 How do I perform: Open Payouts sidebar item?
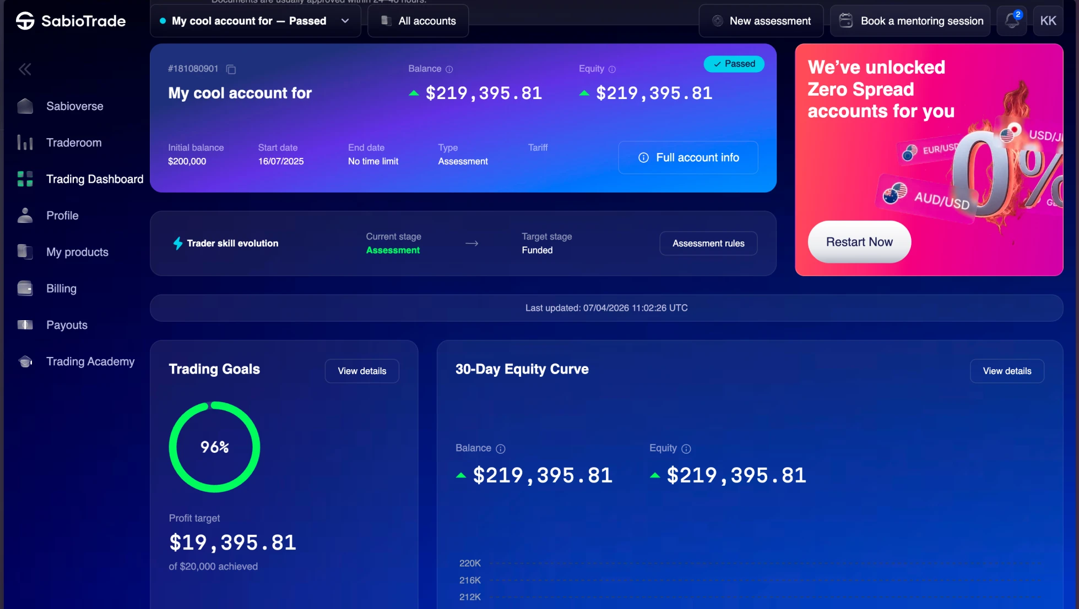click(67, 325)
